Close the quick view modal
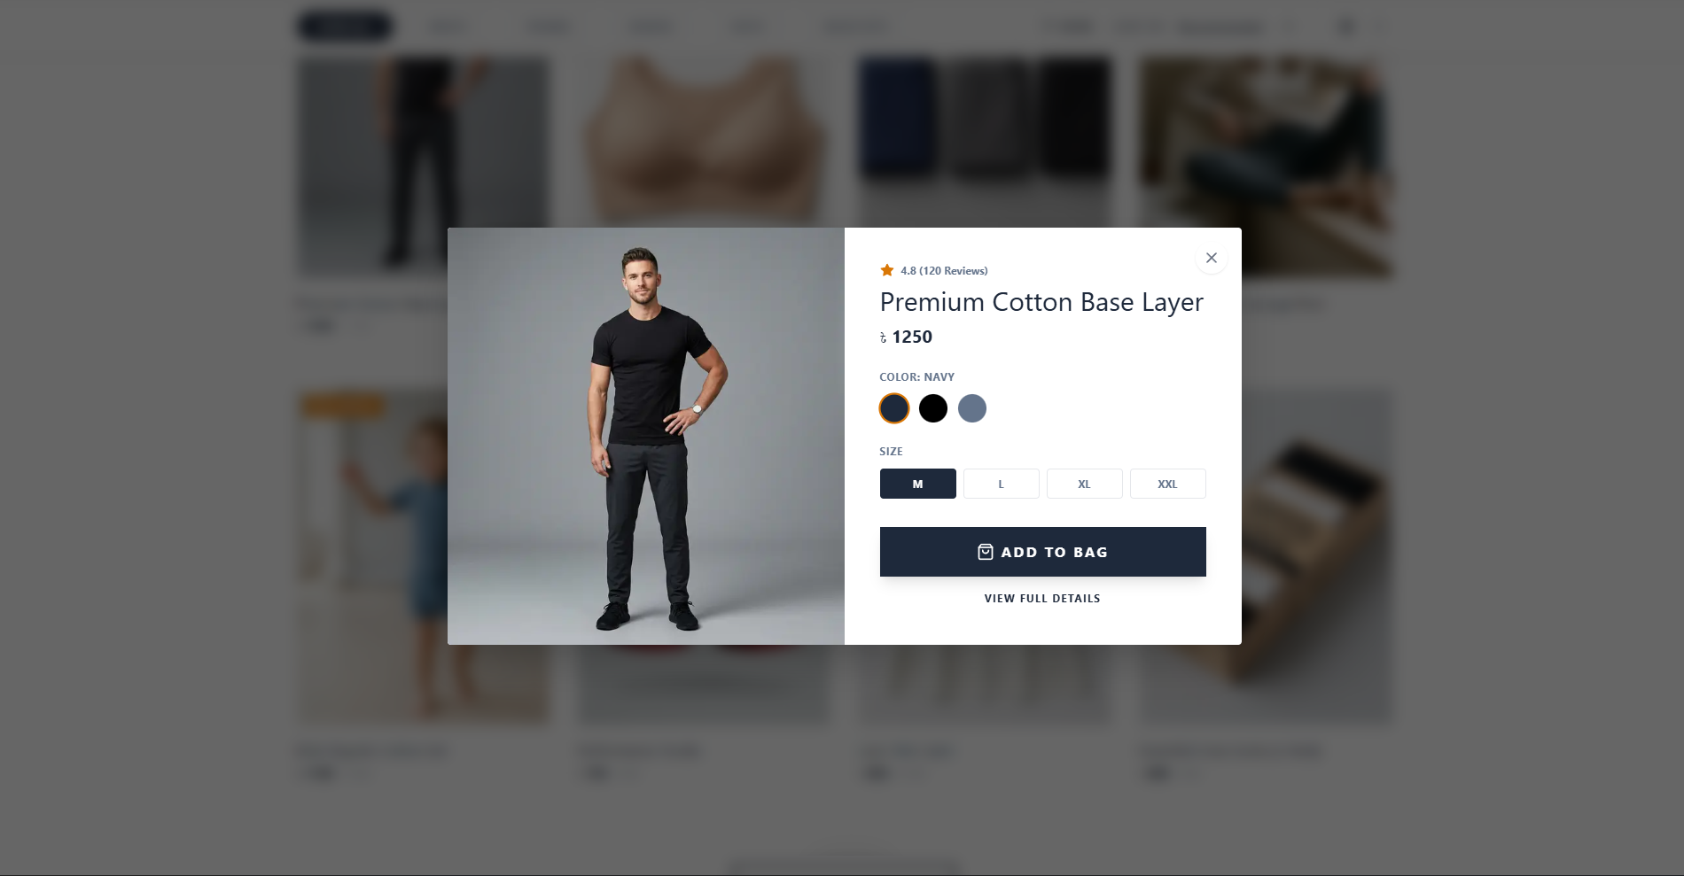The image size is (1684, 876). (1211, 258)
